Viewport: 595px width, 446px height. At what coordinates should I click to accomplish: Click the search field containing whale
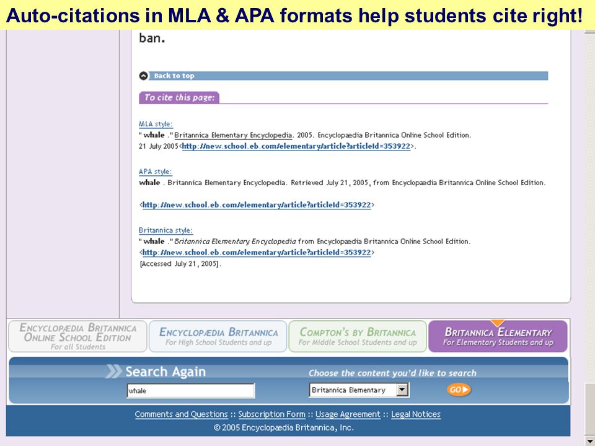(x=190, y=391)
